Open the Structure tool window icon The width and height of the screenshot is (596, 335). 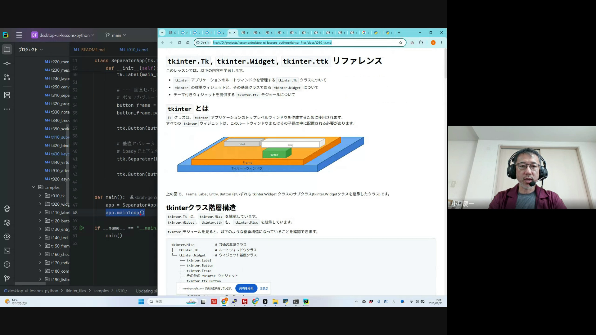(7, 95)
